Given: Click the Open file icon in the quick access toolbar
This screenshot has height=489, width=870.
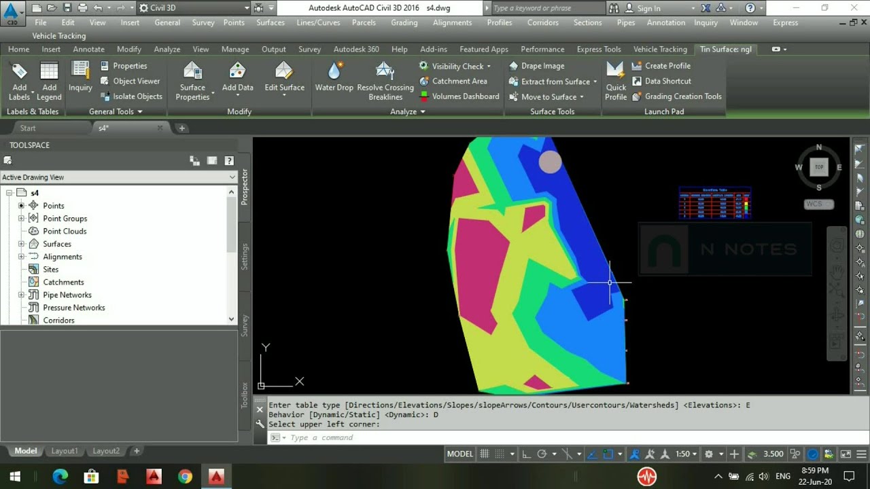Looking at the screenshot, I should click(52, 8).
